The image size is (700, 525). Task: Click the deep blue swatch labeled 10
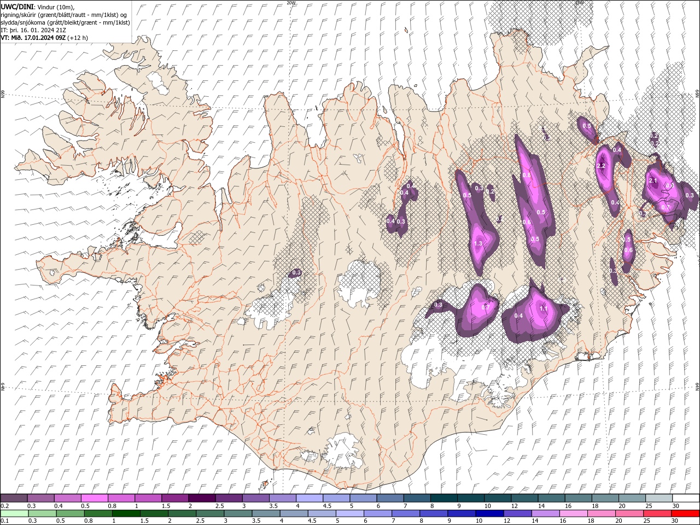click(x=489, y=514)
